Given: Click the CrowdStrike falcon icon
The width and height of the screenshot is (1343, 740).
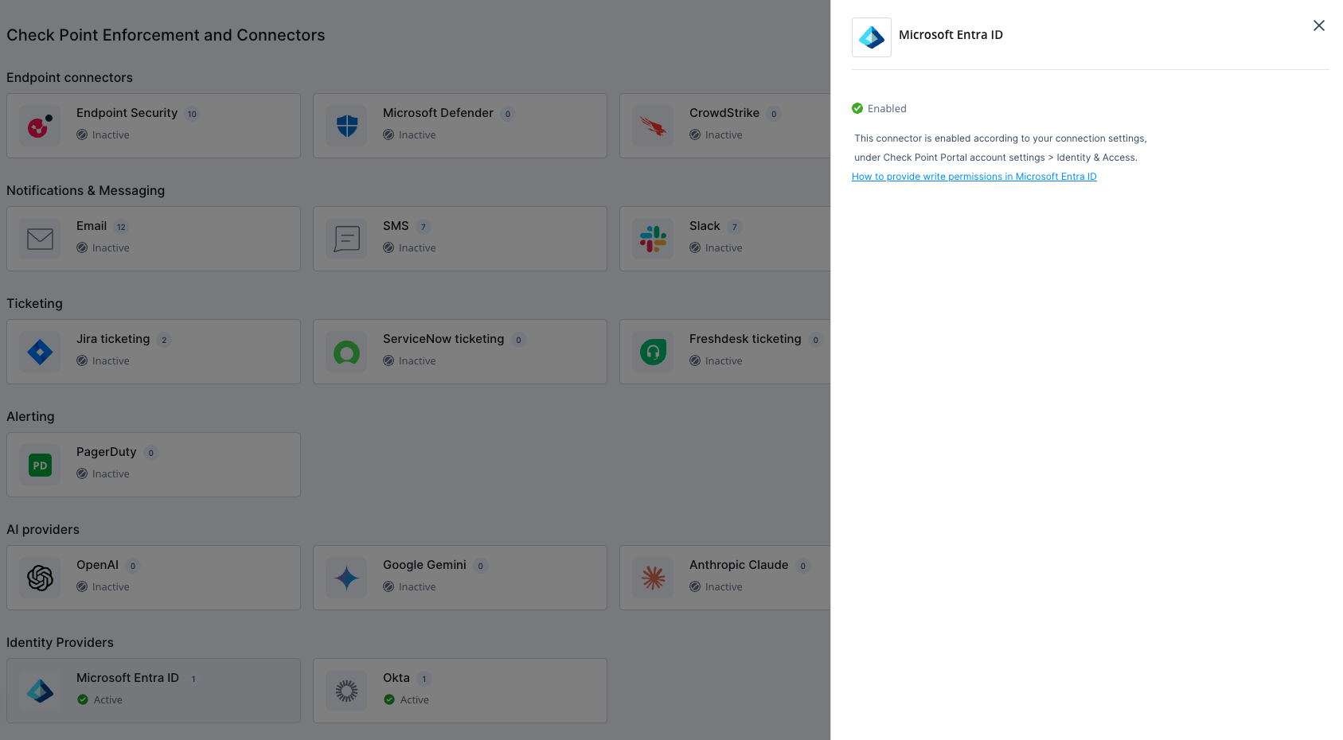Looking at the screenshot, I should pos(653,126).
